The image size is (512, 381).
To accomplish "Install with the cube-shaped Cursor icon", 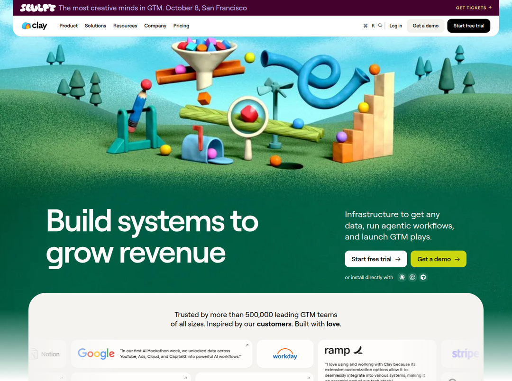I will click(423, 277).
